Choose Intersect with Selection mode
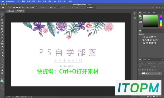 coord(23,7)
